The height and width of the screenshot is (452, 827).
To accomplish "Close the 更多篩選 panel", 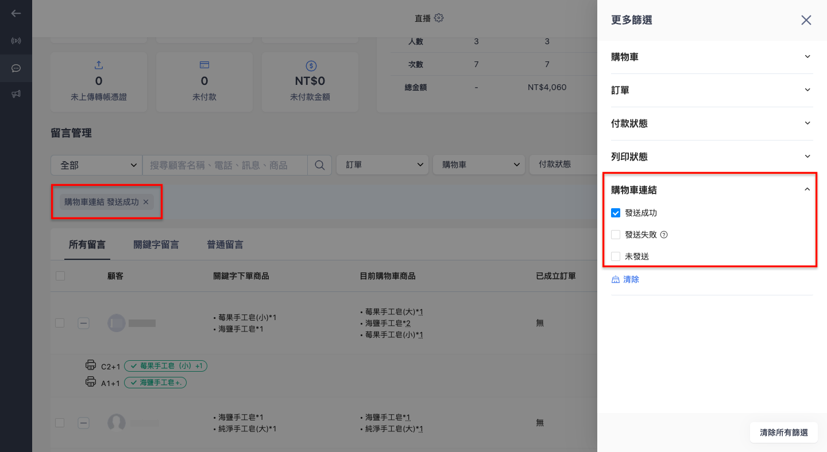I will pos(806,20).
